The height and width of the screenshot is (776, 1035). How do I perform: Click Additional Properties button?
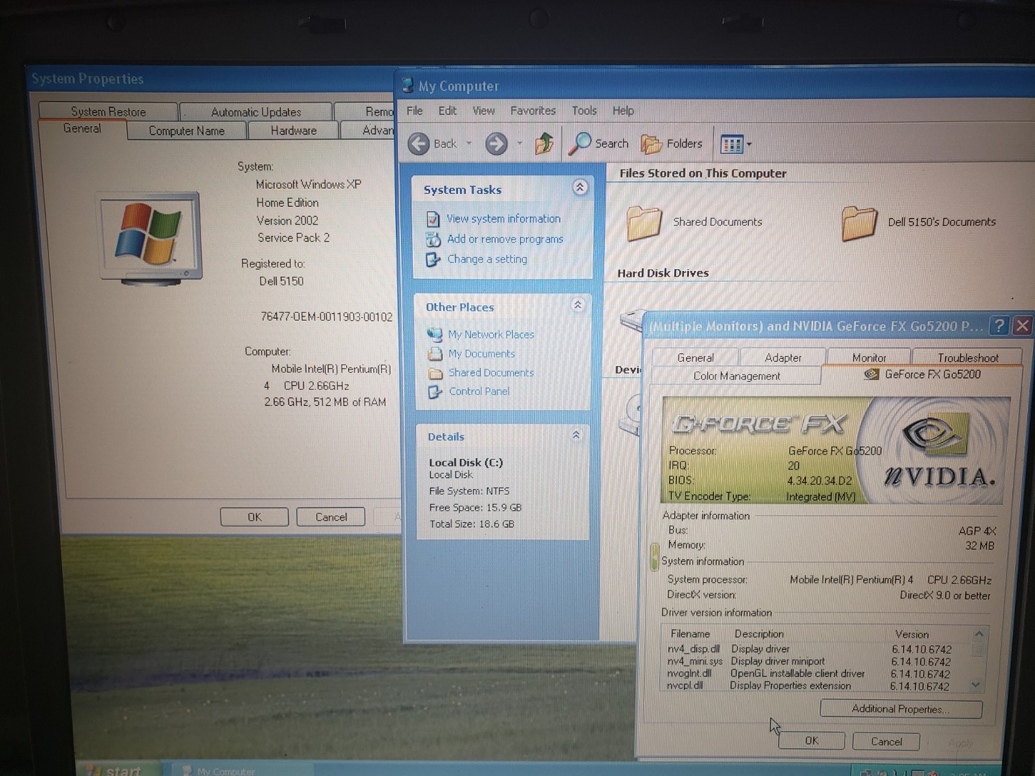[900, 709]
